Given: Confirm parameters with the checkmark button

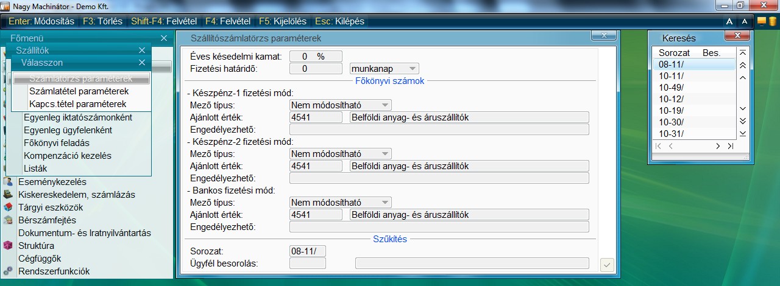Looking at the screenshot, I should coord(607,265).
